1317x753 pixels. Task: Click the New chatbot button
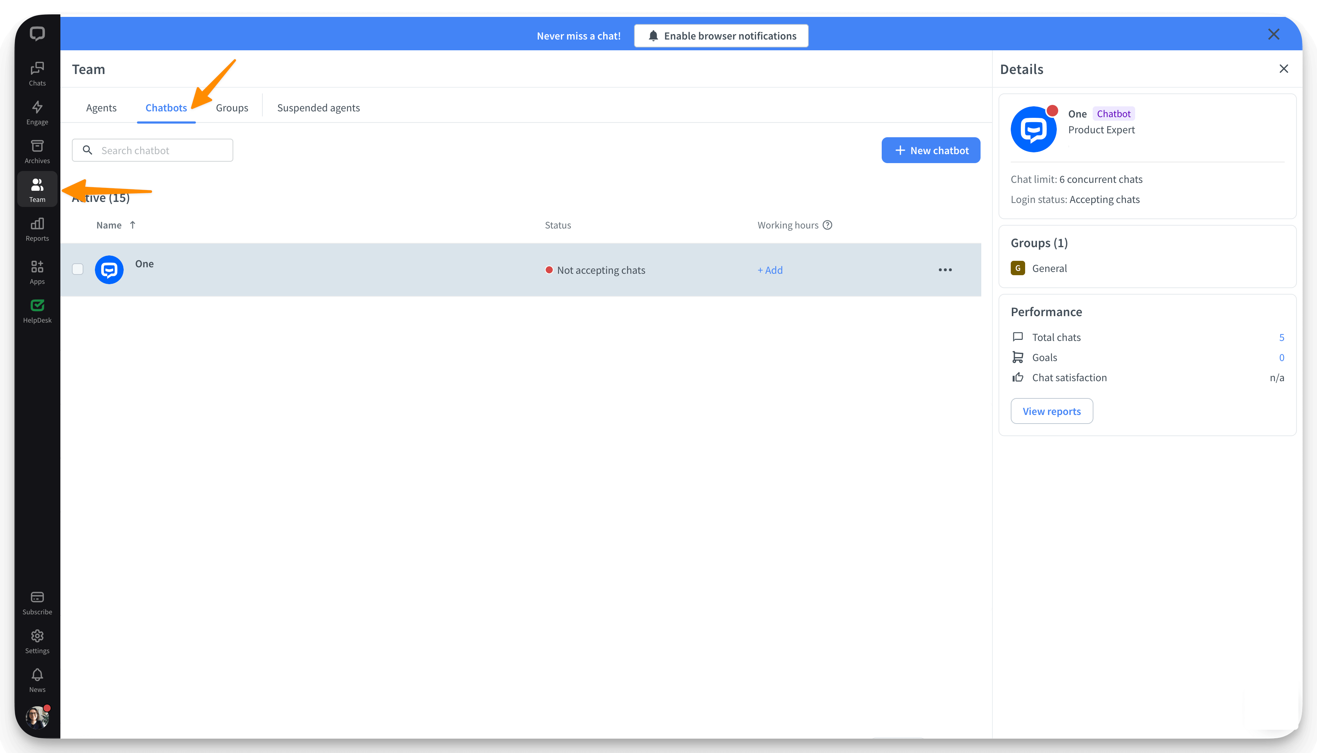click(x=931, y=151)
